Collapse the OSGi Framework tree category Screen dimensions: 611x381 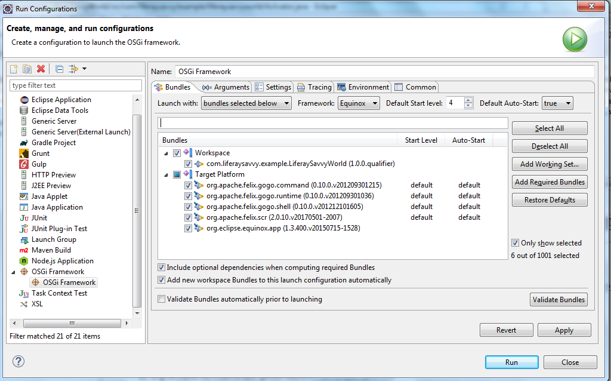click(13, 272)
